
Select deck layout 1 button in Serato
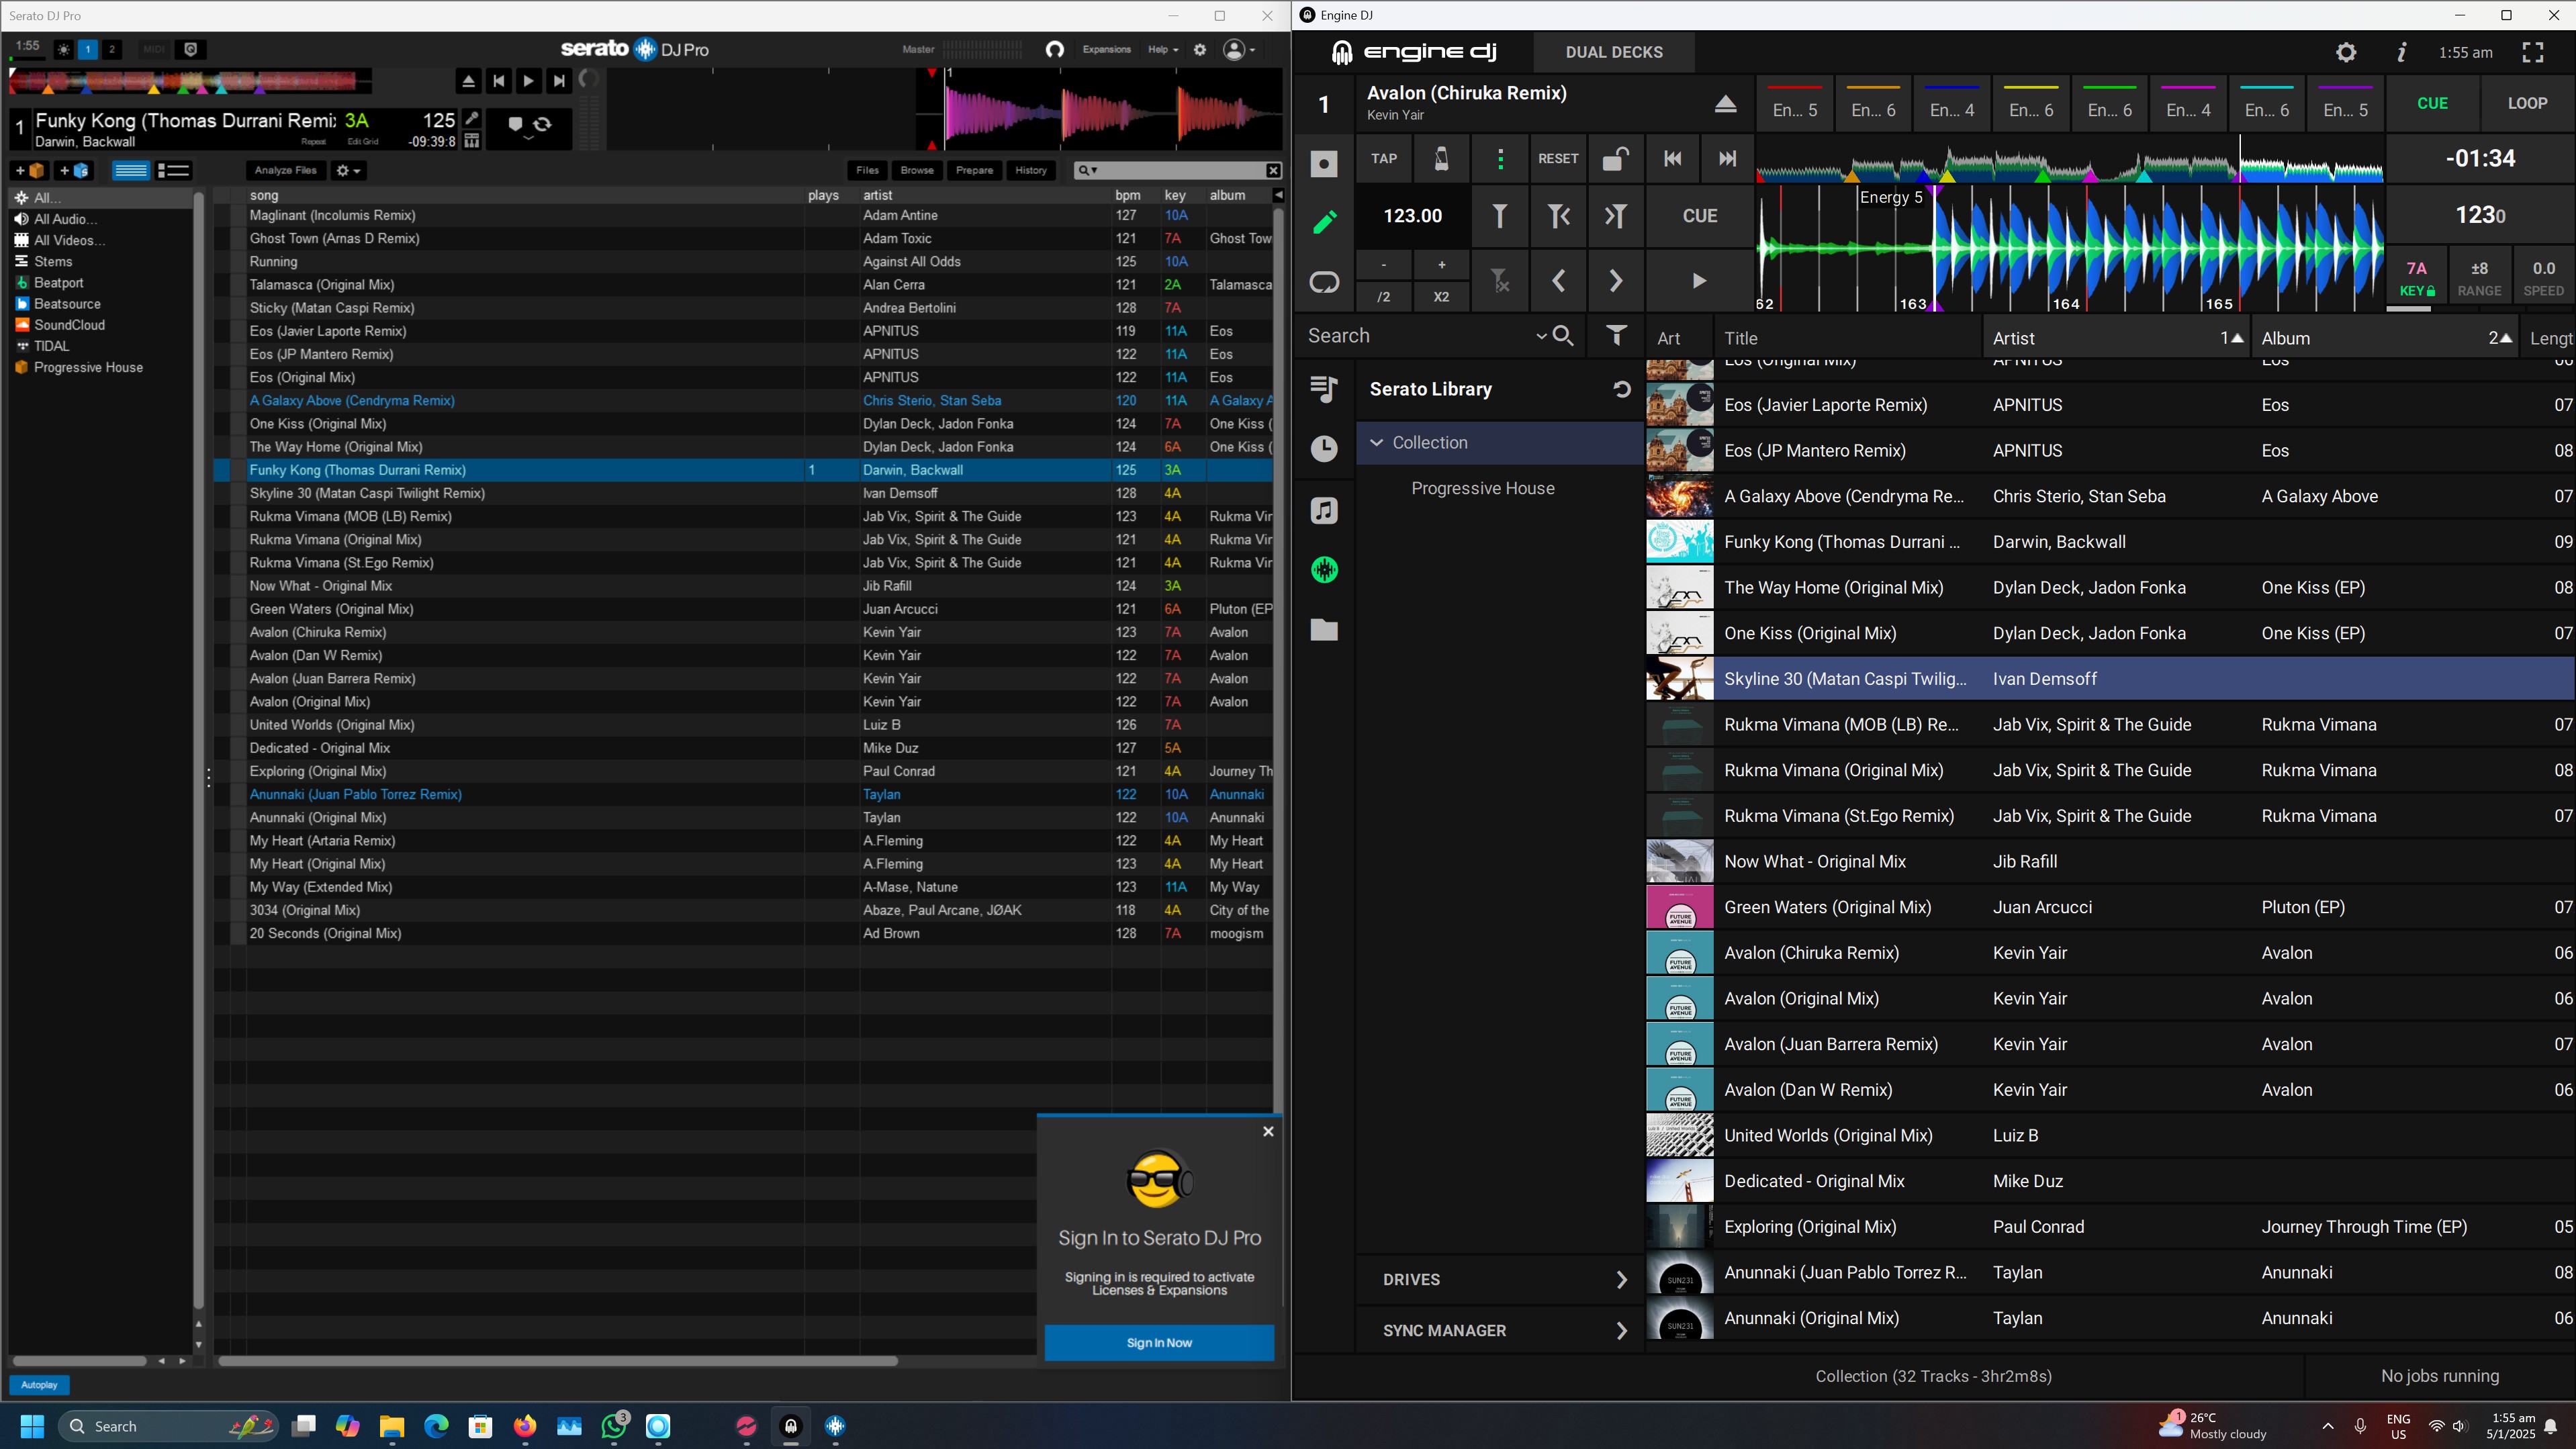[88, 49]
